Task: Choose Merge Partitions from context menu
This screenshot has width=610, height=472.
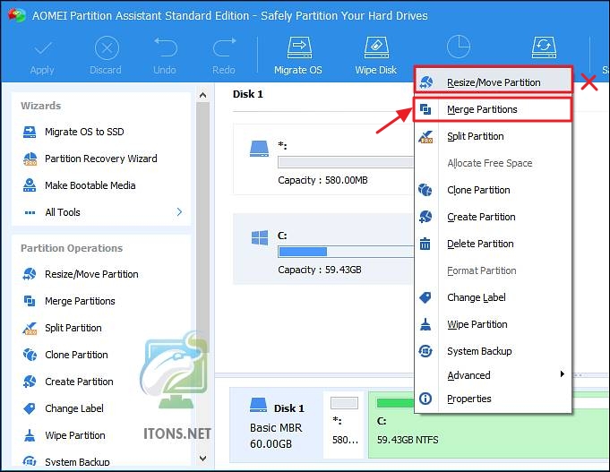Action: tap(493, 110)
